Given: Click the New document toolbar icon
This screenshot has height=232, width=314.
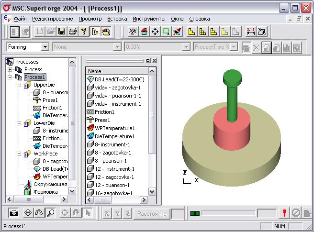Looking at the screenshot, I should (40, 32).
